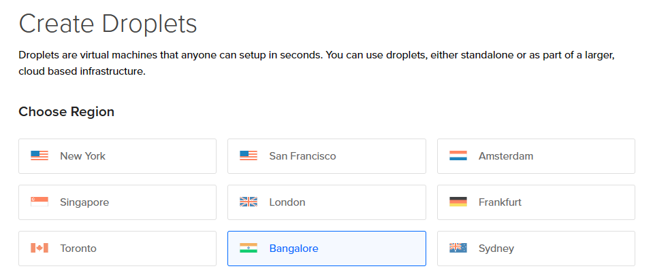Click the Choose Region section heading
Viewport: 653px width, 275px height.
[x=66, y=112]
